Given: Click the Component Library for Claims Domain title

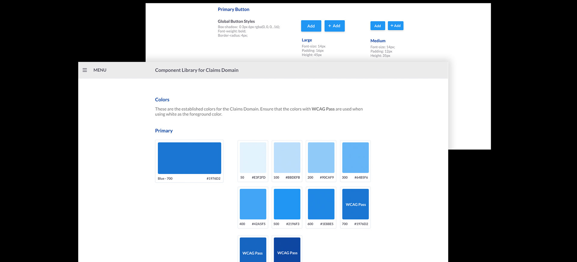Looking at the screenshot, I should [197, 70].
